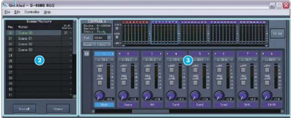This screenshot has width=291, height=118.
Task: Expand R-4S Memory dropdown for Scene 00
Action: tap(71, 33)
